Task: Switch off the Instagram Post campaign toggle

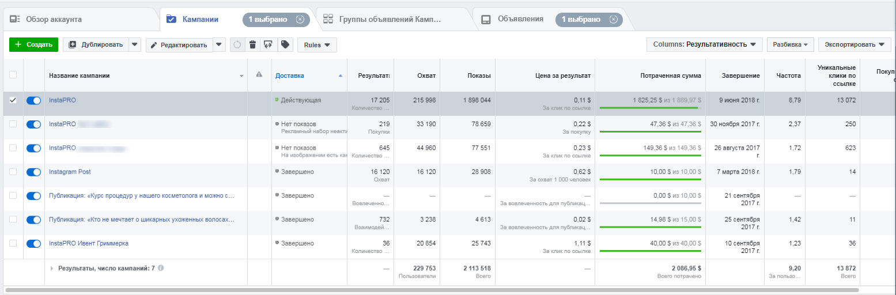Action: click(34, 172)
